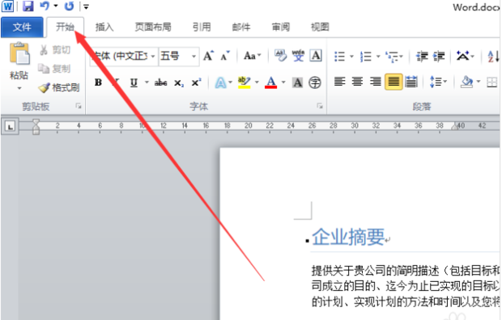Click the Redo icon in quick access toolbar
Image resolution: width=502 pixels, height=320 pixels.
point(69,6)
